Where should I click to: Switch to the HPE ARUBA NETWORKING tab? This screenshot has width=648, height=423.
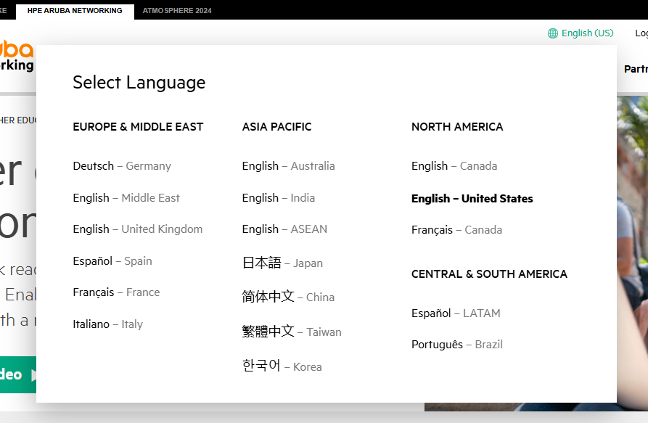75,10
